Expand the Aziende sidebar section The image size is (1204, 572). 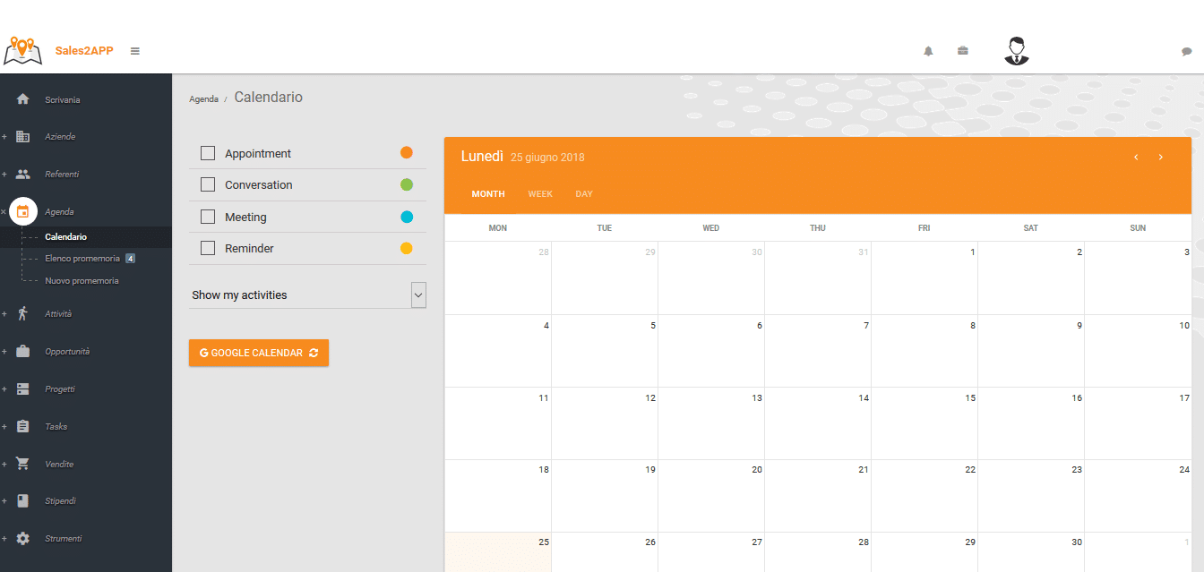[x=4, y=137]
